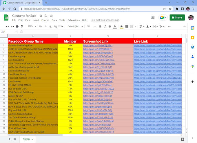Viewport: 197px width, 143px height.
Task: Format as percent button
Action: tap(45, 26)
